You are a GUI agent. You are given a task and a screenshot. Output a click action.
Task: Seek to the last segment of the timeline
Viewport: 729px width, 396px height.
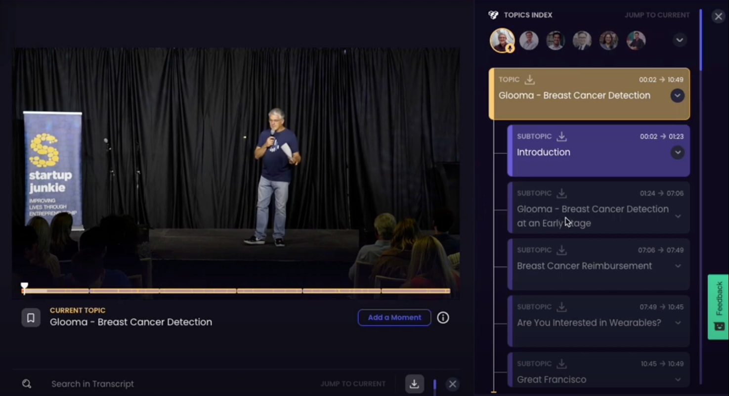pos(416,291)
